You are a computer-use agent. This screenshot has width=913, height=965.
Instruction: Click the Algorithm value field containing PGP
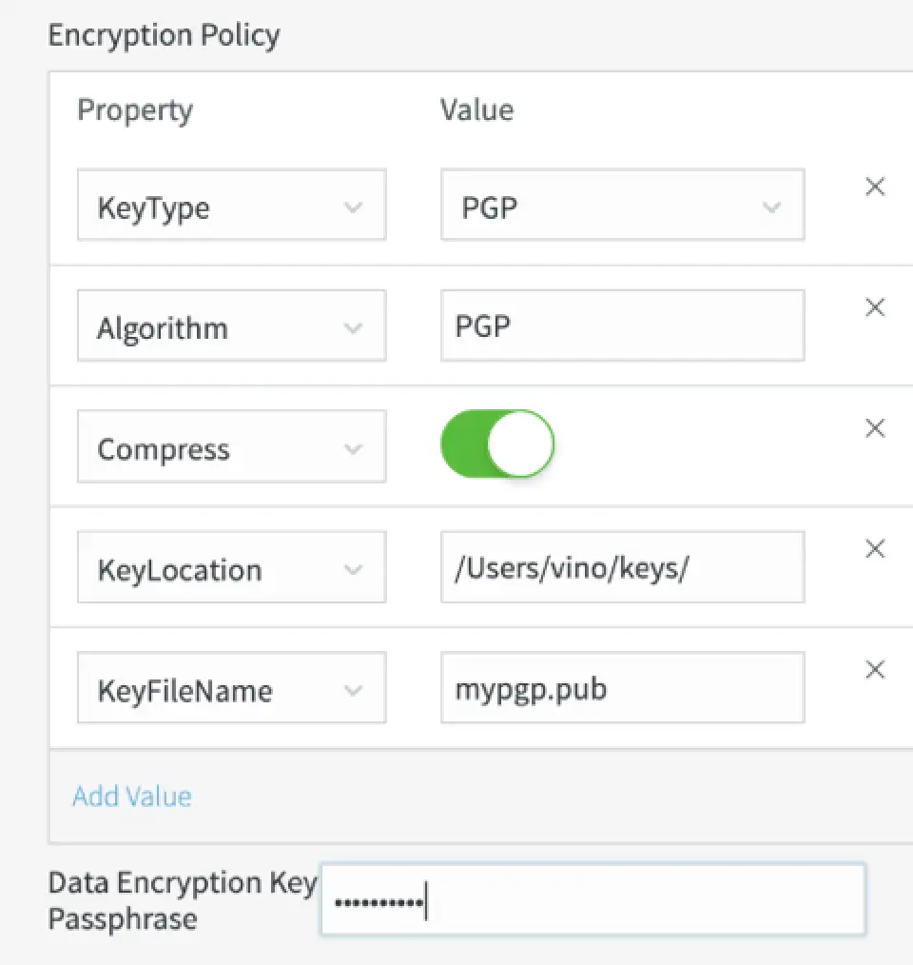point(622,326)
